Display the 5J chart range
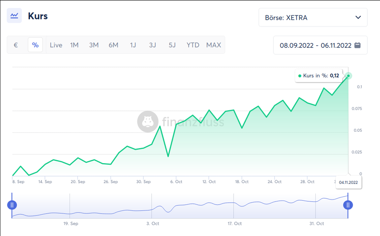Image resolution: width=380 pixels, height=236 pixels. (x=172, y=45)
